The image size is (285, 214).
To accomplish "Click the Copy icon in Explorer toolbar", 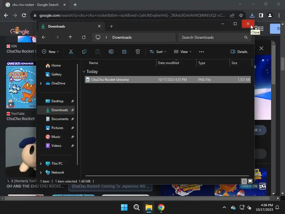I will pos(84,52).
